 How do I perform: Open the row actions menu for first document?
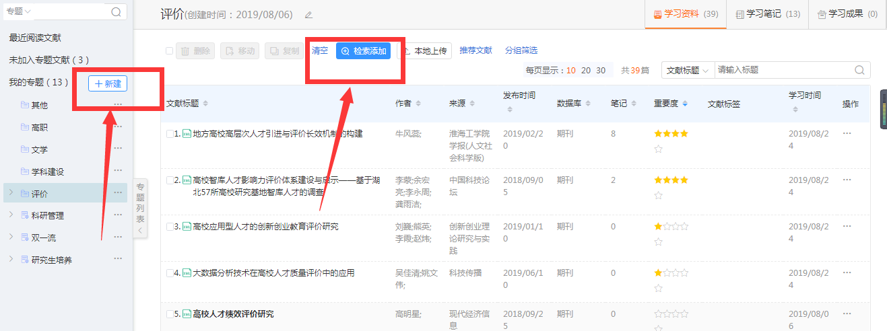(847, 133)
